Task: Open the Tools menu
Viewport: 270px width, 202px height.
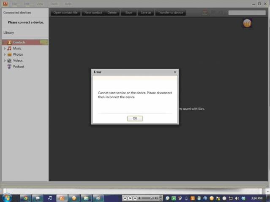Action: [x=54, y=4]
